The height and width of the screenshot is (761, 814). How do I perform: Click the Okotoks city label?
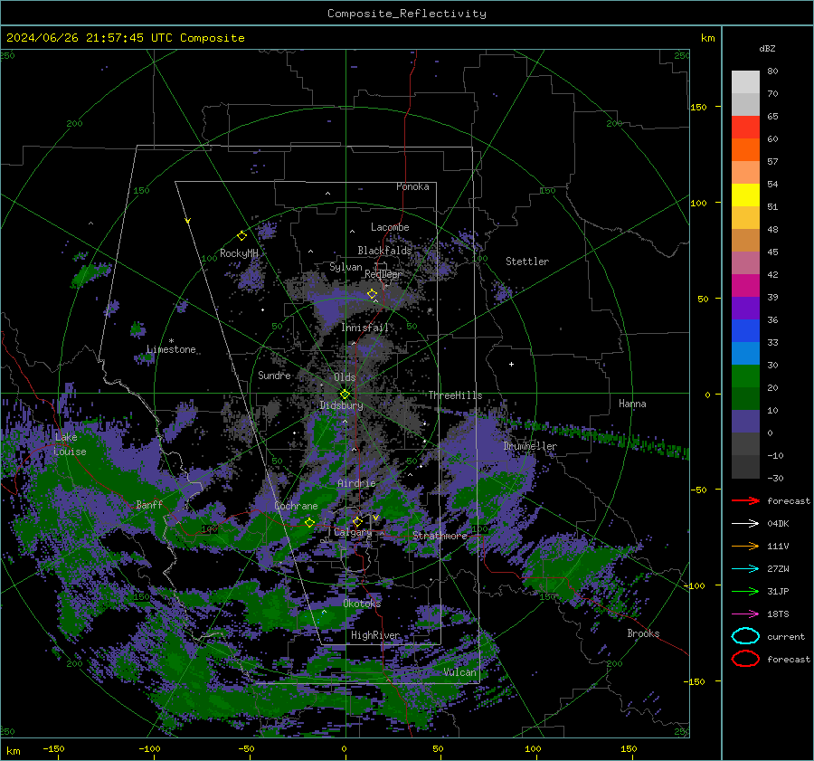coord(362,604)
